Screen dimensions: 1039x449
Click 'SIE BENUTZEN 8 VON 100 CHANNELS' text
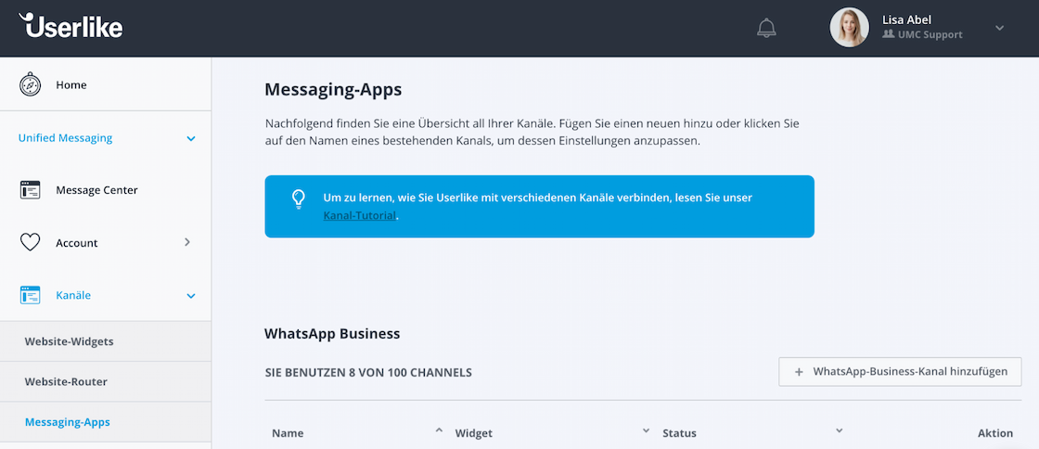368,372
